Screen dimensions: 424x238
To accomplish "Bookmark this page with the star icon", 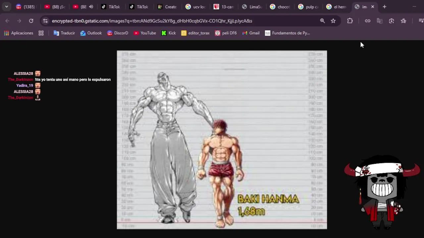I will [333, 21].
